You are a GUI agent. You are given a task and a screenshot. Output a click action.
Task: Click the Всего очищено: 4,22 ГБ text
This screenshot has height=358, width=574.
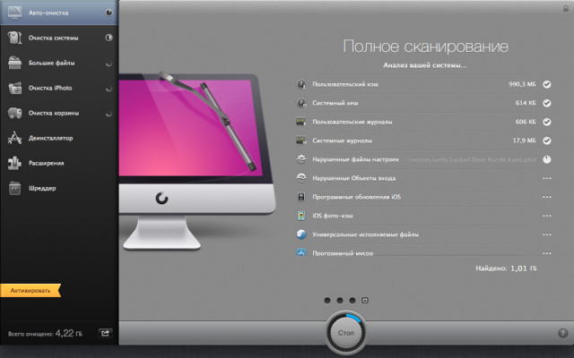[45, 333]
